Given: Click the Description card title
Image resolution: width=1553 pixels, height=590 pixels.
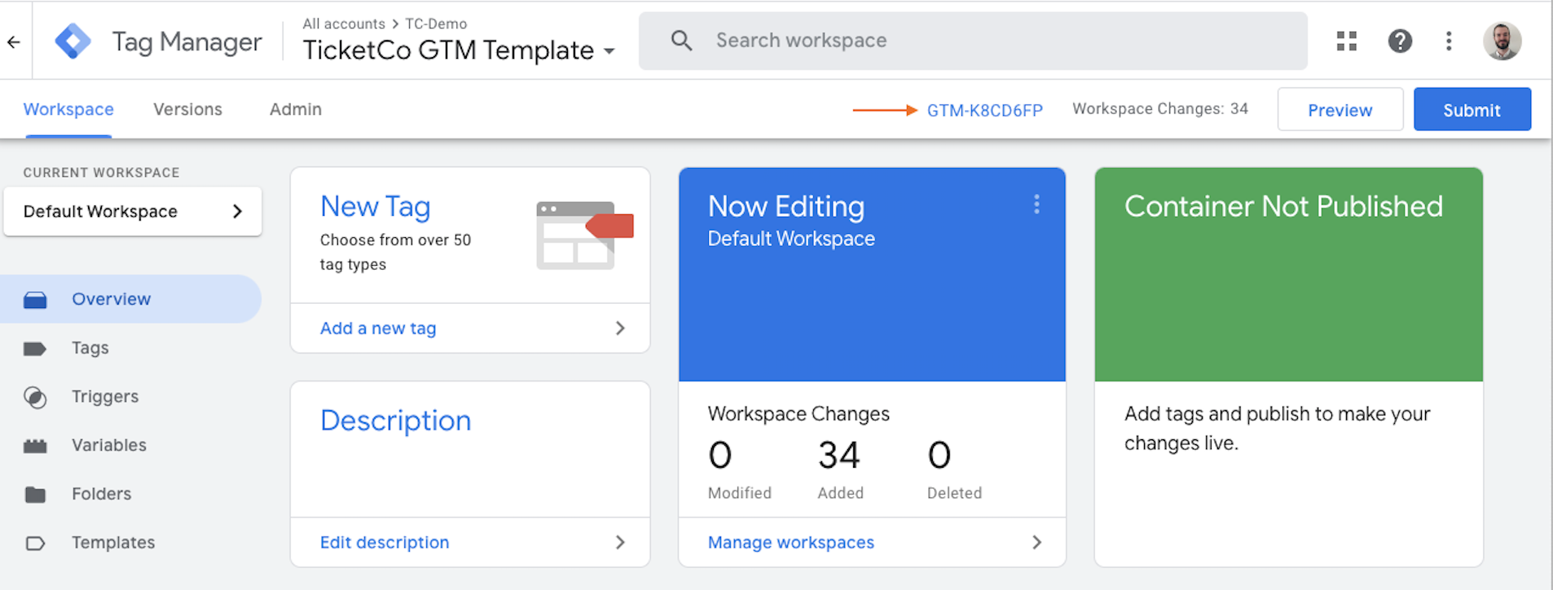Looking at the screenshot, I should pos(395,420).
